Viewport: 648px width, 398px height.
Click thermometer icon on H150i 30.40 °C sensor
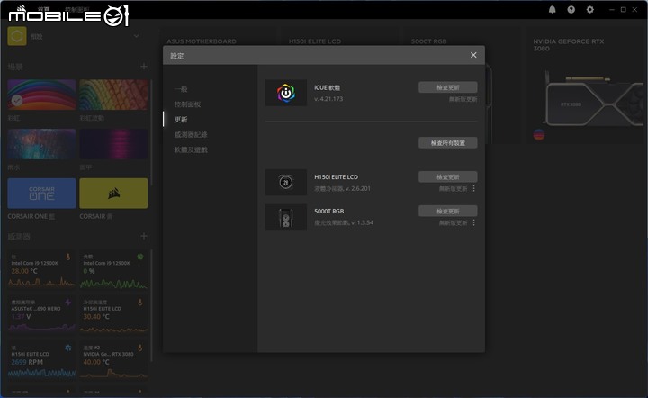(140, 303)
